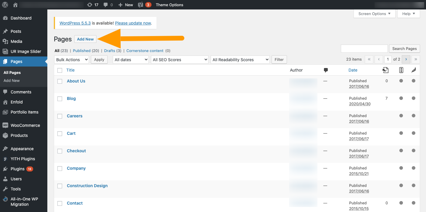Sort pages by Title column
This screenshot has width=426, height=212.
pyautogui.click(x=70, y=70)
